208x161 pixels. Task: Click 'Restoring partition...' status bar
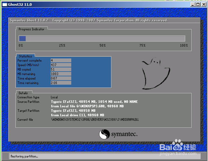click(105, 157)
